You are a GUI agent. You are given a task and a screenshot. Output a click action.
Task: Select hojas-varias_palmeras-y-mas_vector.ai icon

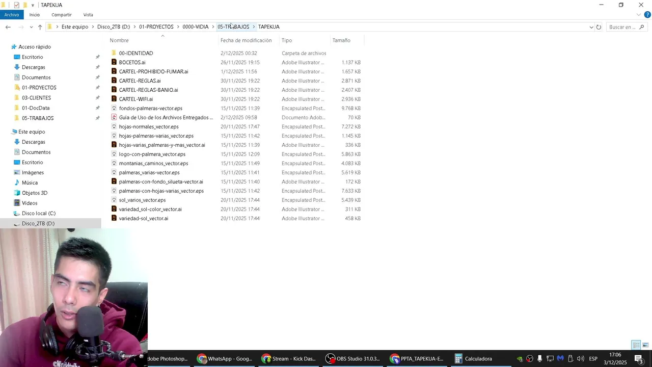point(114,145)
